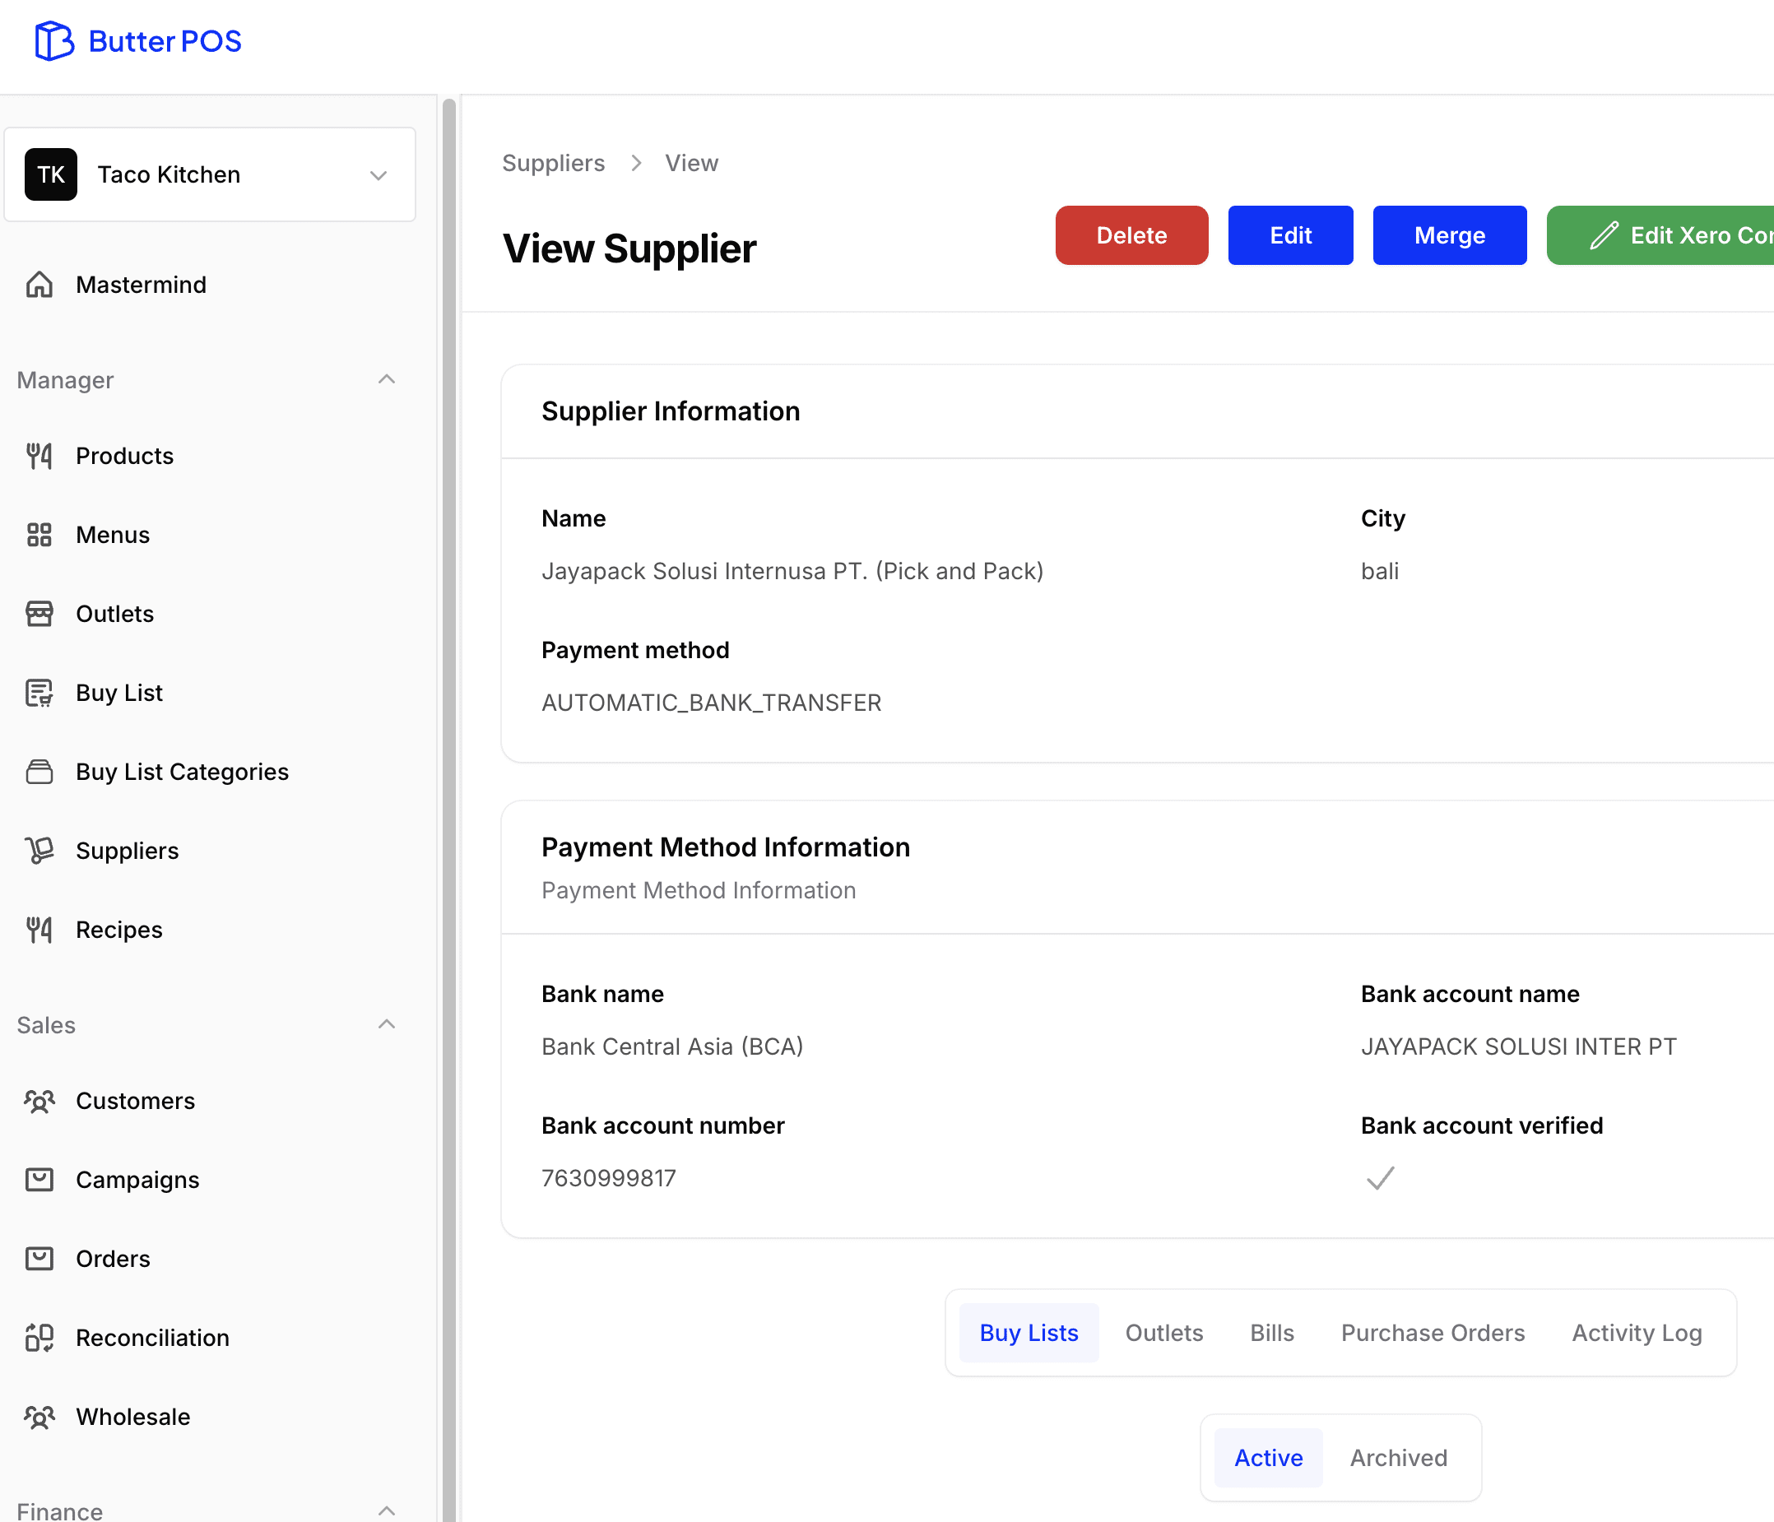Image resolution: width=1774 pixels, height=1522 pixels.
Task: Click the Suppliers trolley icon
Action: point(39,850)
